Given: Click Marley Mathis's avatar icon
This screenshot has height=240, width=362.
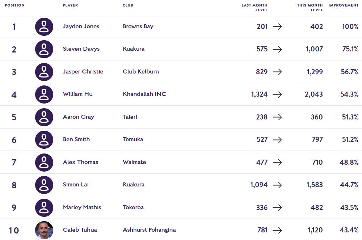Looking at the screenshot, I should click(x=44, y=207).
